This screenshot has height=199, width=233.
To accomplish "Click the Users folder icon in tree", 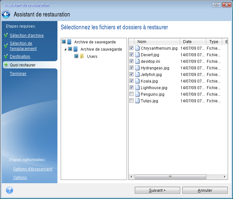I will (82, 56).
